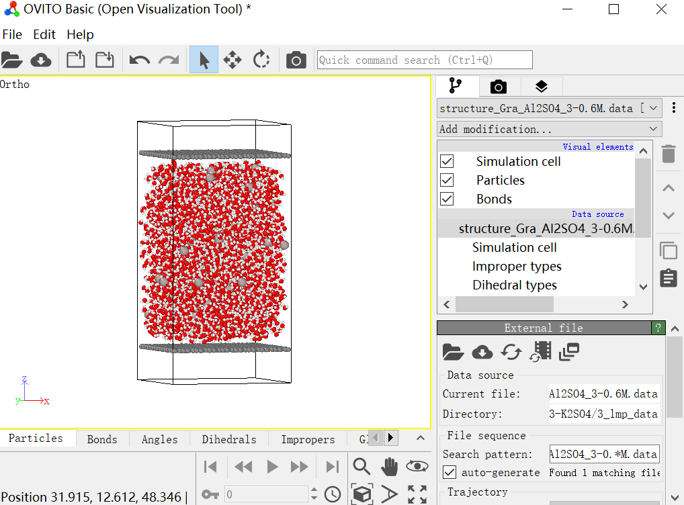Click the Maximize active viewport icon
Screen dimensions: 684x505
click(417, 494)
